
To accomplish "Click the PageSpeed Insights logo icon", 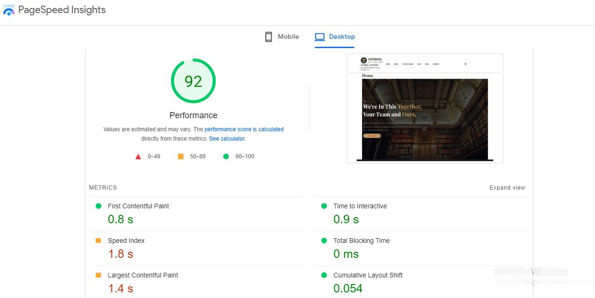I will pos(9,10).
